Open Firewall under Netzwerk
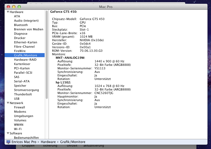Viewport: 211px width, 149px height. 19,107
